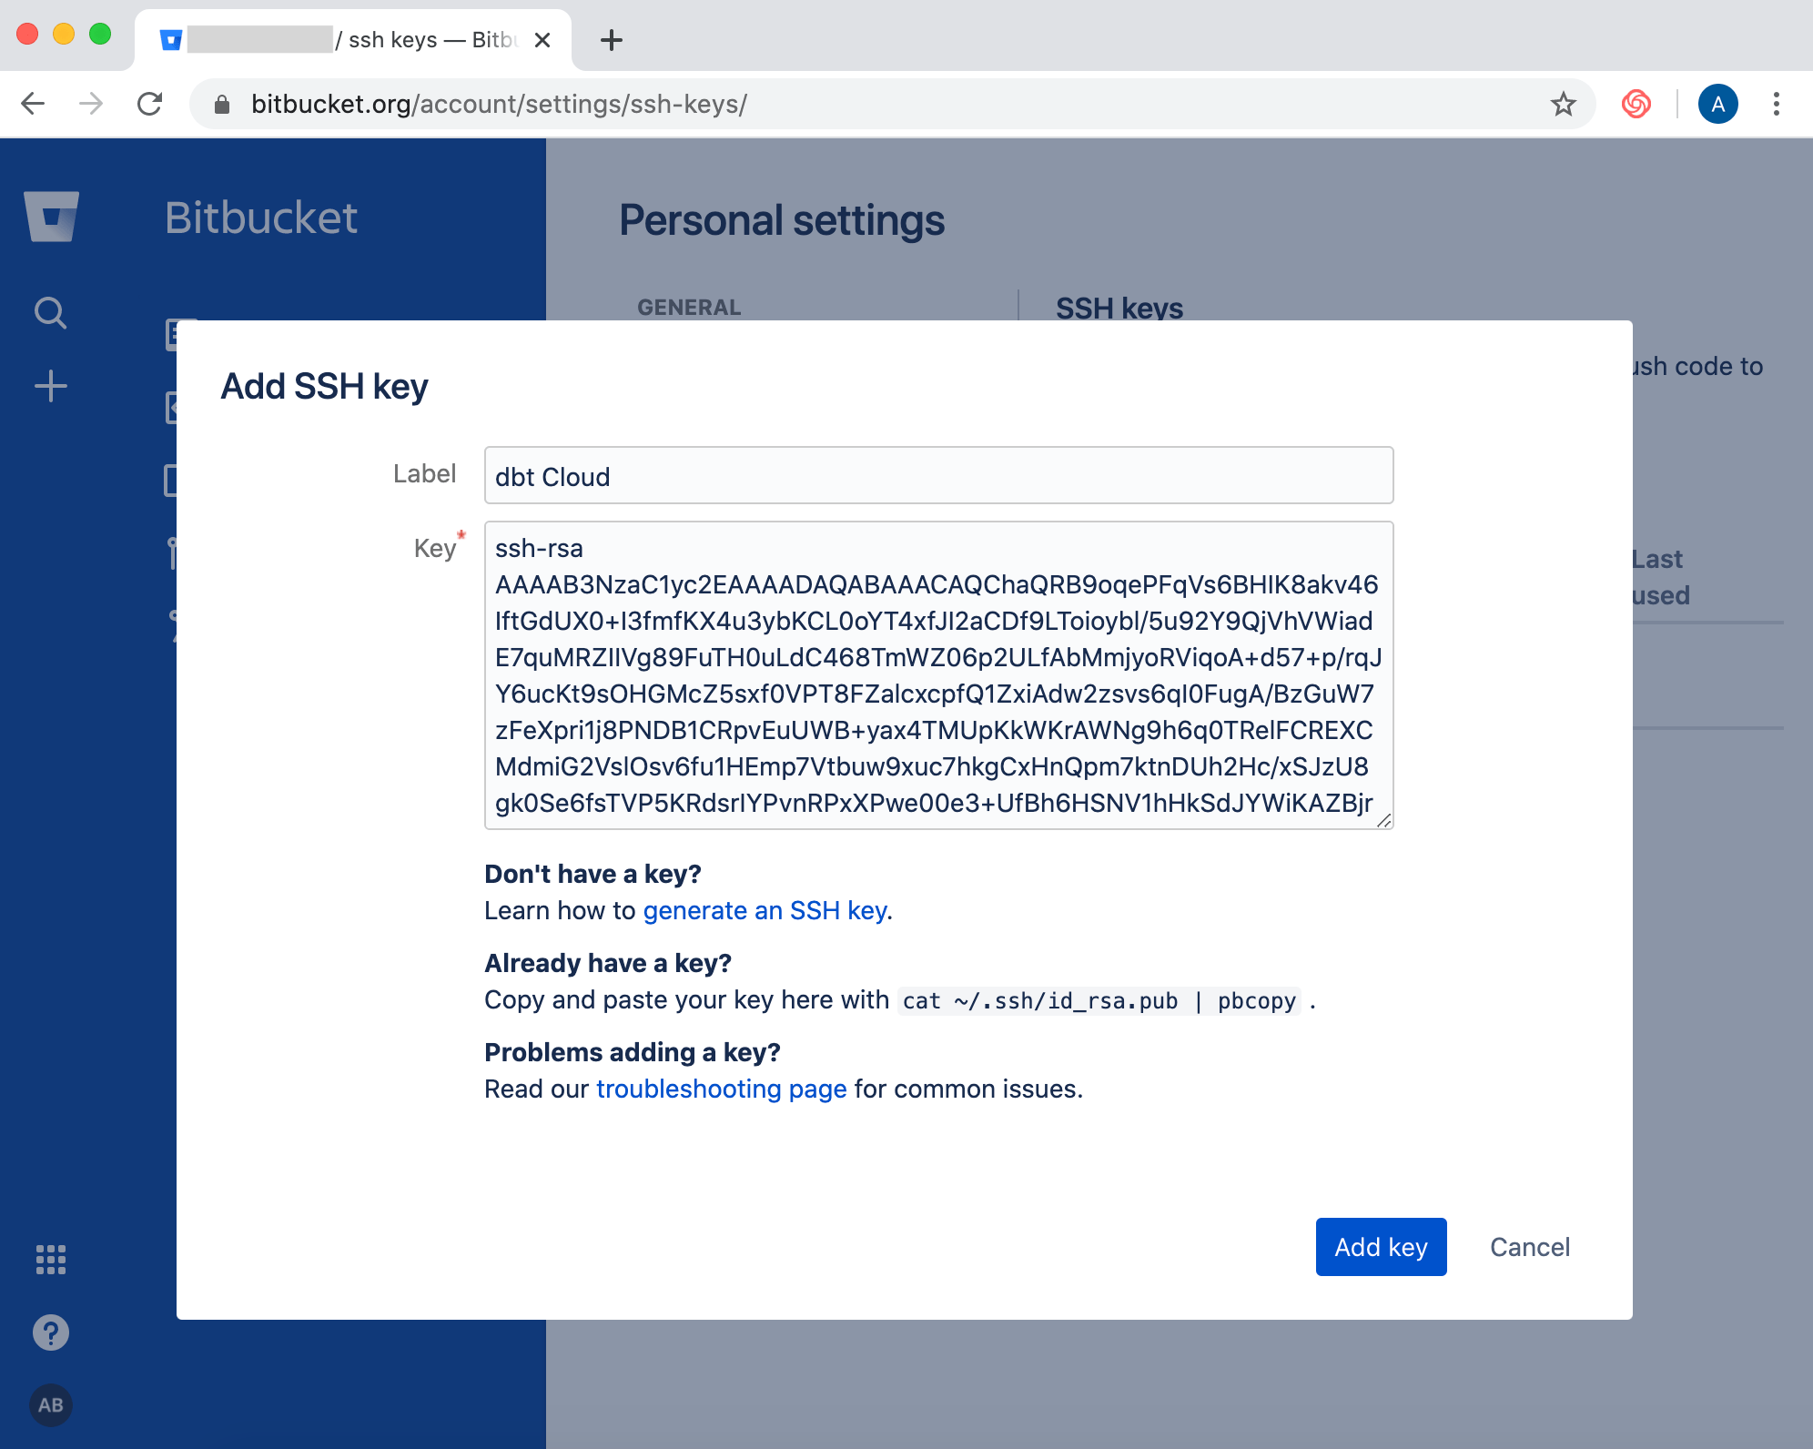
Task: Click the Last used column header
Action: (x=1661, y=577)
